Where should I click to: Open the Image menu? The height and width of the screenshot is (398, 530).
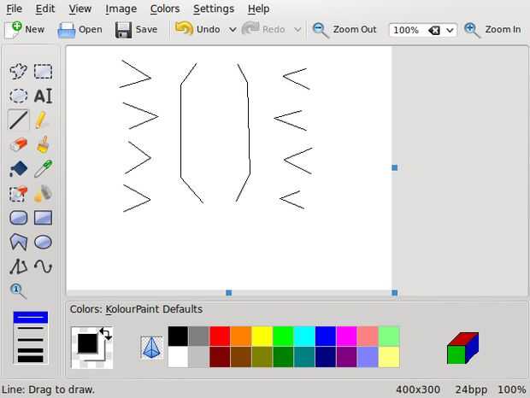tap(121, 9)
